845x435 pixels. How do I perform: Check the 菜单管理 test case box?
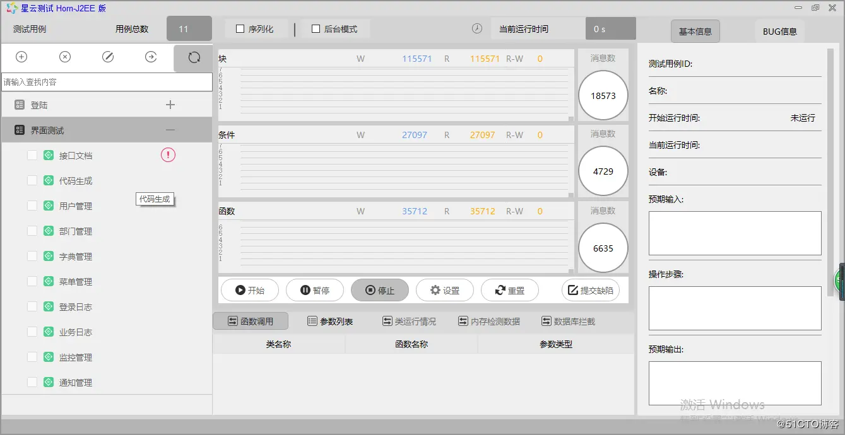[32, 281]
